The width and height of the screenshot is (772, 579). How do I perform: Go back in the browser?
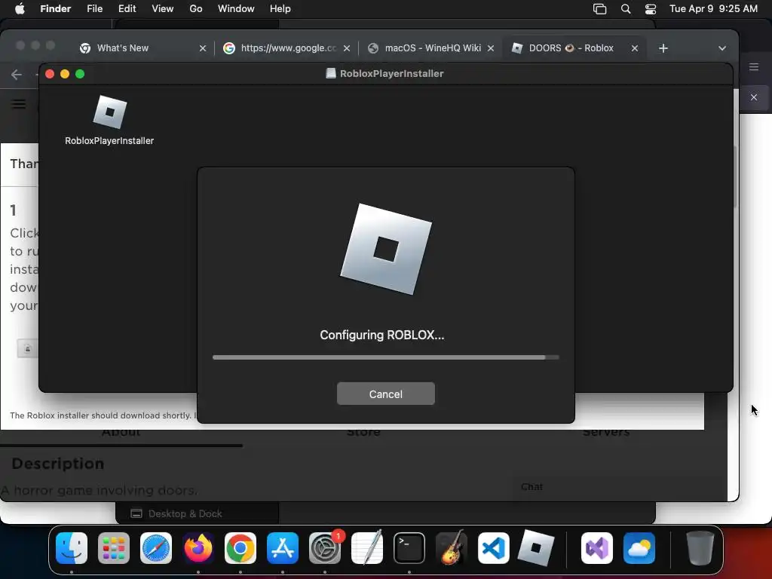pos(17,75)
